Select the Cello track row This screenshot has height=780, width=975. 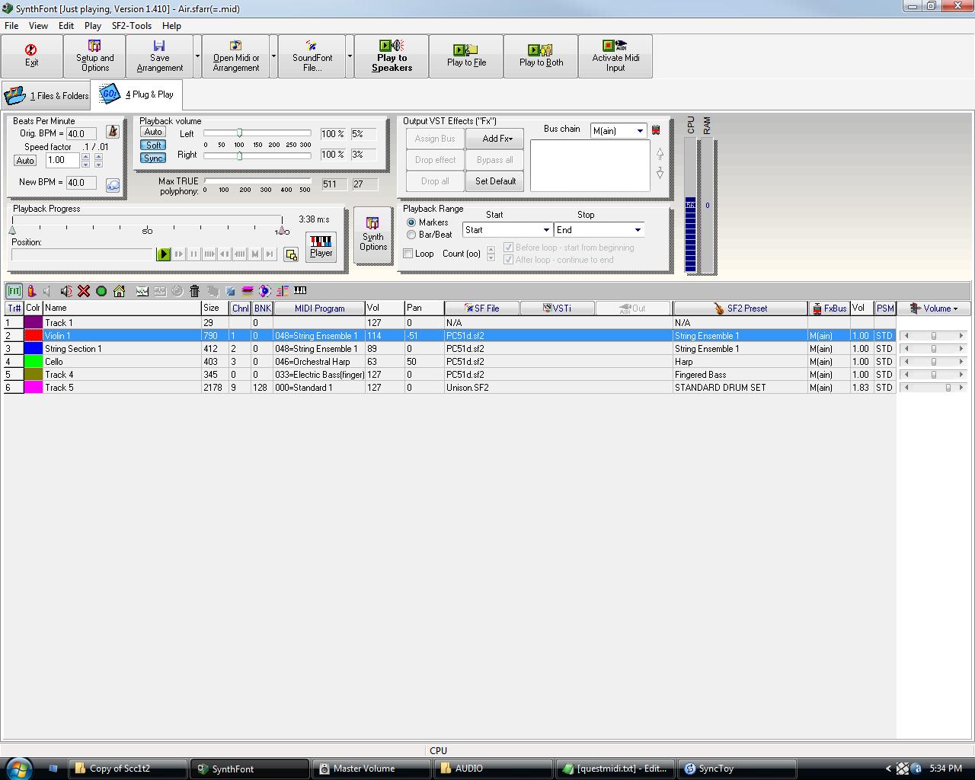pyautogui.click(x=450, y=362)
